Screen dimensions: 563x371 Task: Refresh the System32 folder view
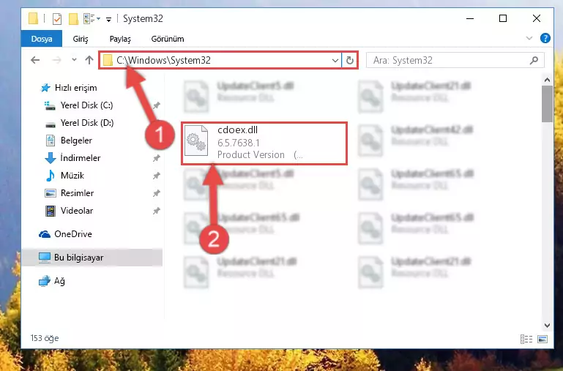pos(350,60)
